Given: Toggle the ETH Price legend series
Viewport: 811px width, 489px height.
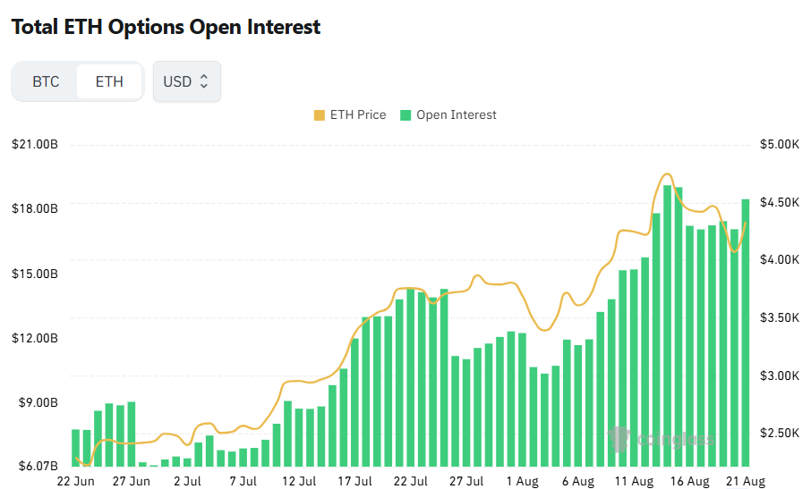Looking at the screenshot, I should pyautogui.click(x=350, y=114).
